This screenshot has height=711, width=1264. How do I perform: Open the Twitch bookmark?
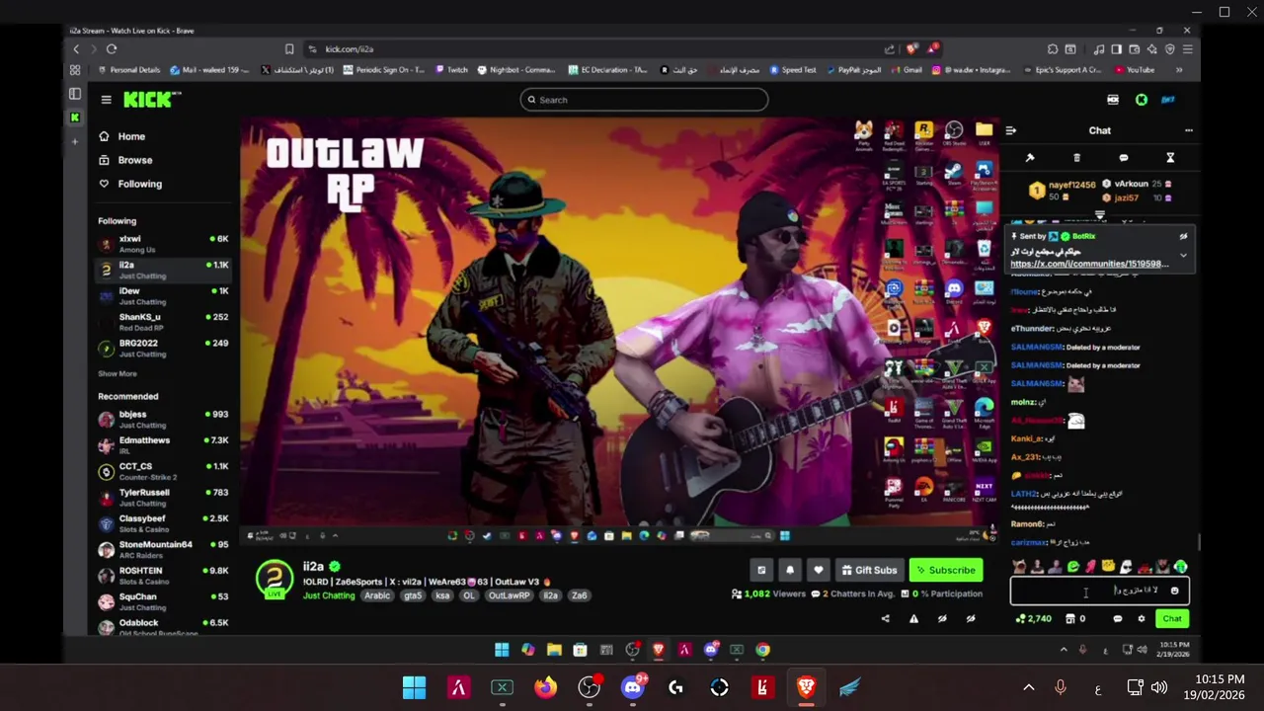(451, 70)
